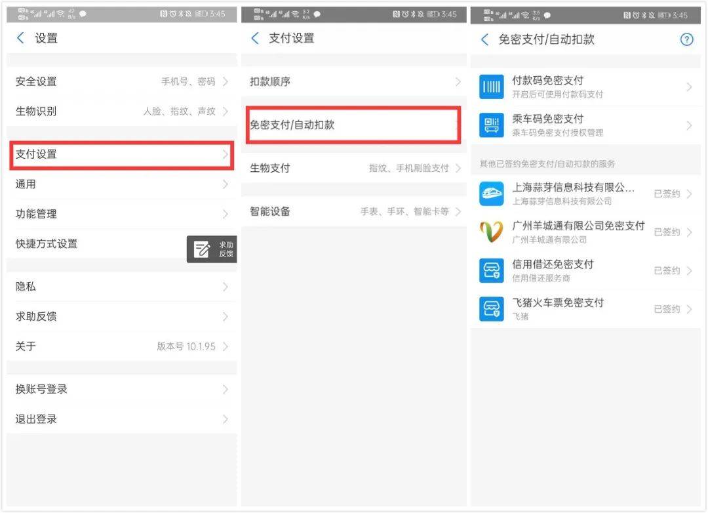The width and height of the screenshot is (708, 513).
Task: Tap the back arrow beside 支付设置 title
Action: [255, 39]
